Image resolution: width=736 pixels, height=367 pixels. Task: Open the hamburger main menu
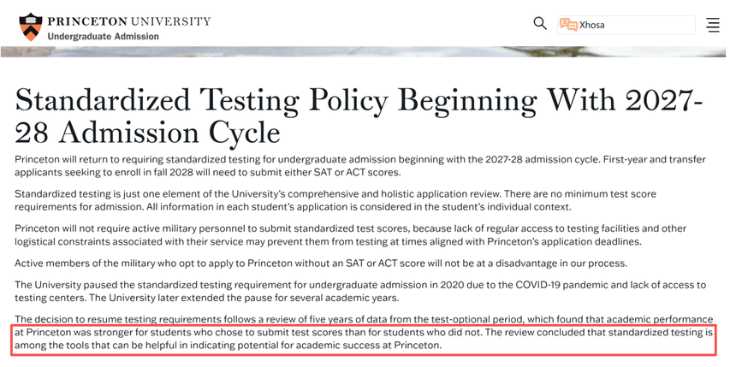click(x=713, y=25)
